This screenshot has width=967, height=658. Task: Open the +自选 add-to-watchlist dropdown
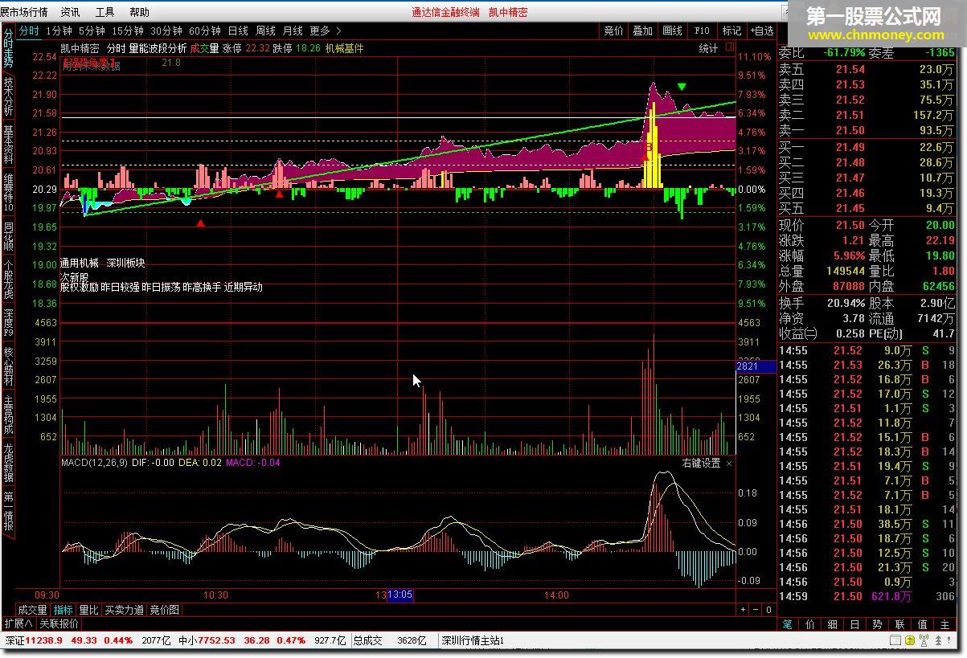[x=760, y=31]
